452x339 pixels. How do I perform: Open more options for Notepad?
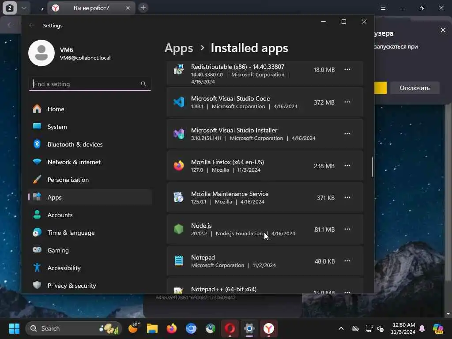(x=347, y=261)
